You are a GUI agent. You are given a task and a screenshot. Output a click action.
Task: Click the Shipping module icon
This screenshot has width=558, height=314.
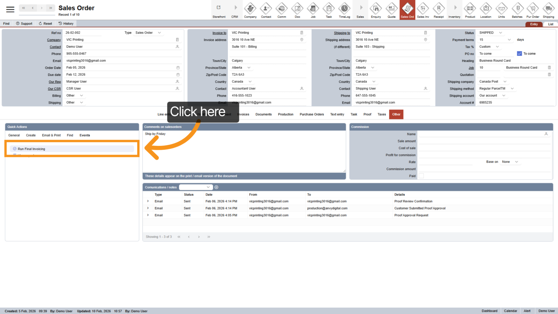[548, 10]
